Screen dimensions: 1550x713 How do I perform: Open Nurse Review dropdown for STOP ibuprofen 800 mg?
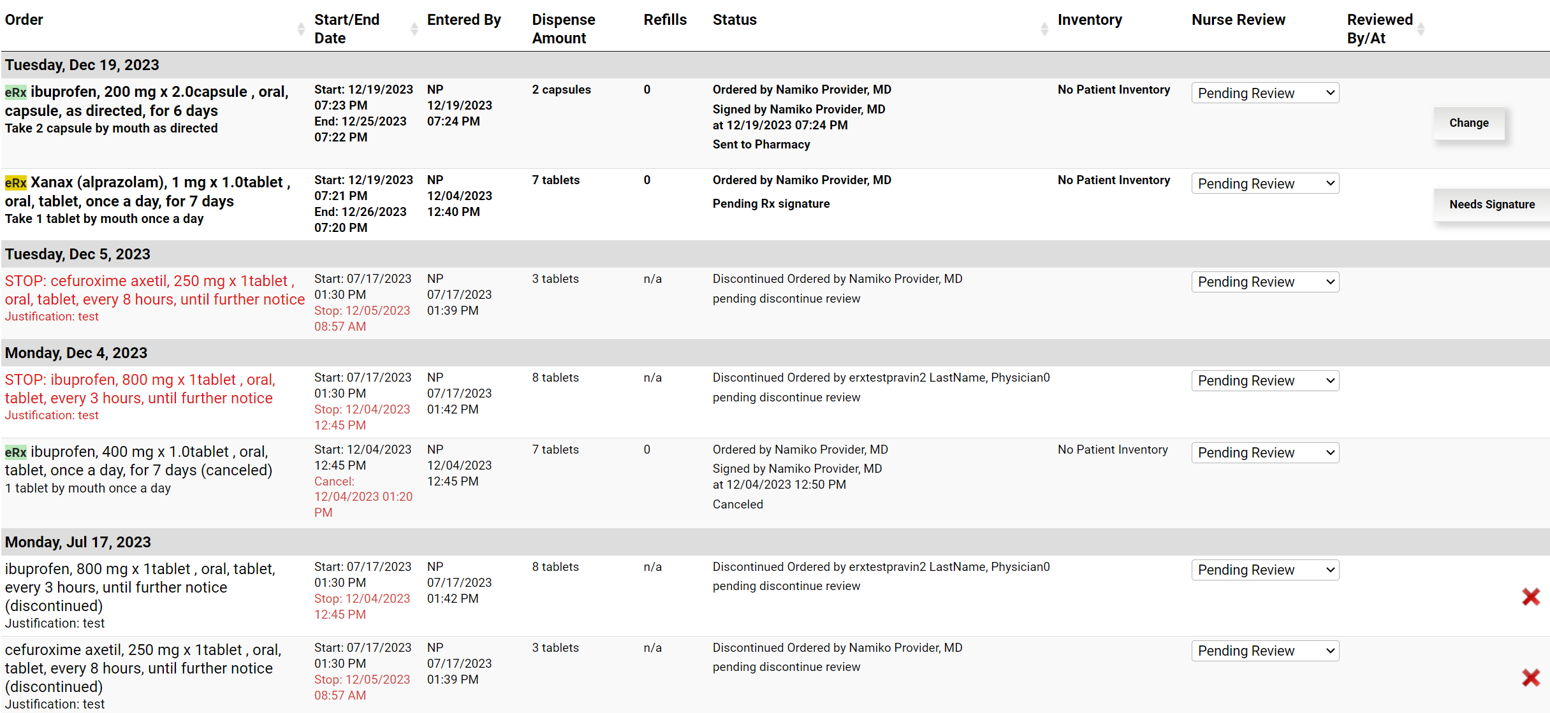(x=1265, y=380)
